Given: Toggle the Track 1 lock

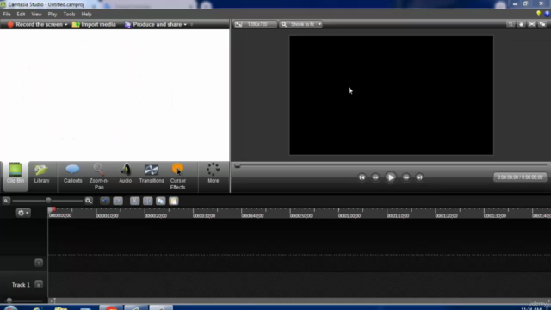Looking at the screenshot, I should [x=39, y=284].
